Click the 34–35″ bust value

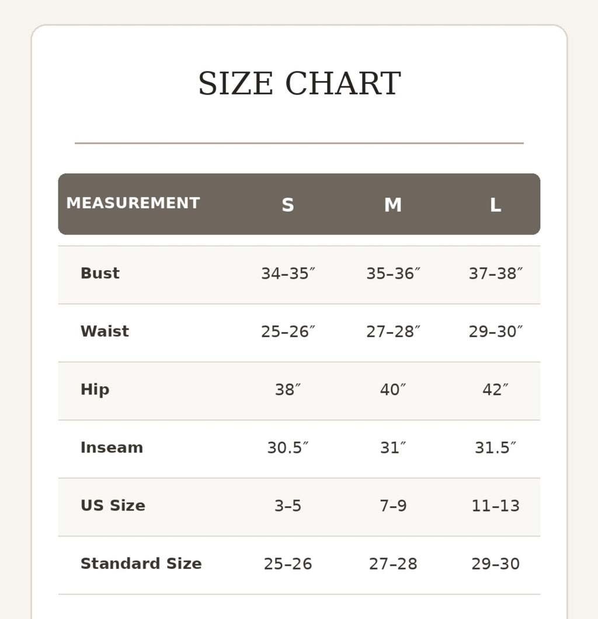[288, 274]
